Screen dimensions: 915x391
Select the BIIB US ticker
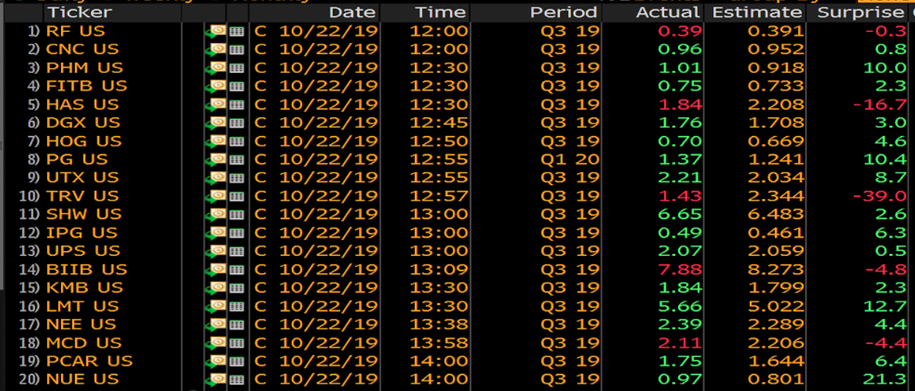click(86, 269)
